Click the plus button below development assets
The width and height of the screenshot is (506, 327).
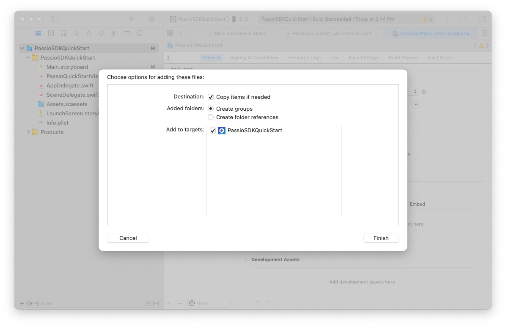(257, 301)
